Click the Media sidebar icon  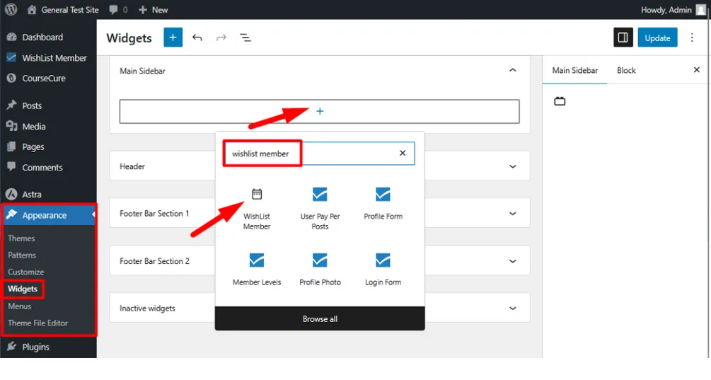pyautogui.click(x=12, y=126)
